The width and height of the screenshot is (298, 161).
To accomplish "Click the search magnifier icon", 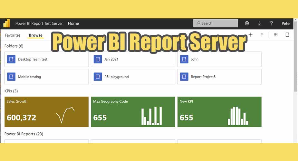I will (x=198, y=24).
